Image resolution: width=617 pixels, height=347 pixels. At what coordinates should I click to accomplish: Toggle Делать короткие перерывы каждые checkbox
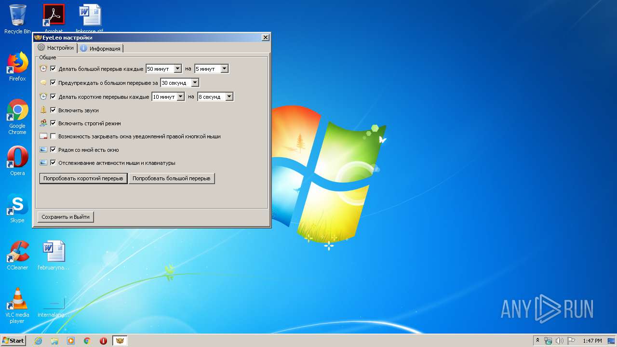pyautogui.click(x=53, y=97)
